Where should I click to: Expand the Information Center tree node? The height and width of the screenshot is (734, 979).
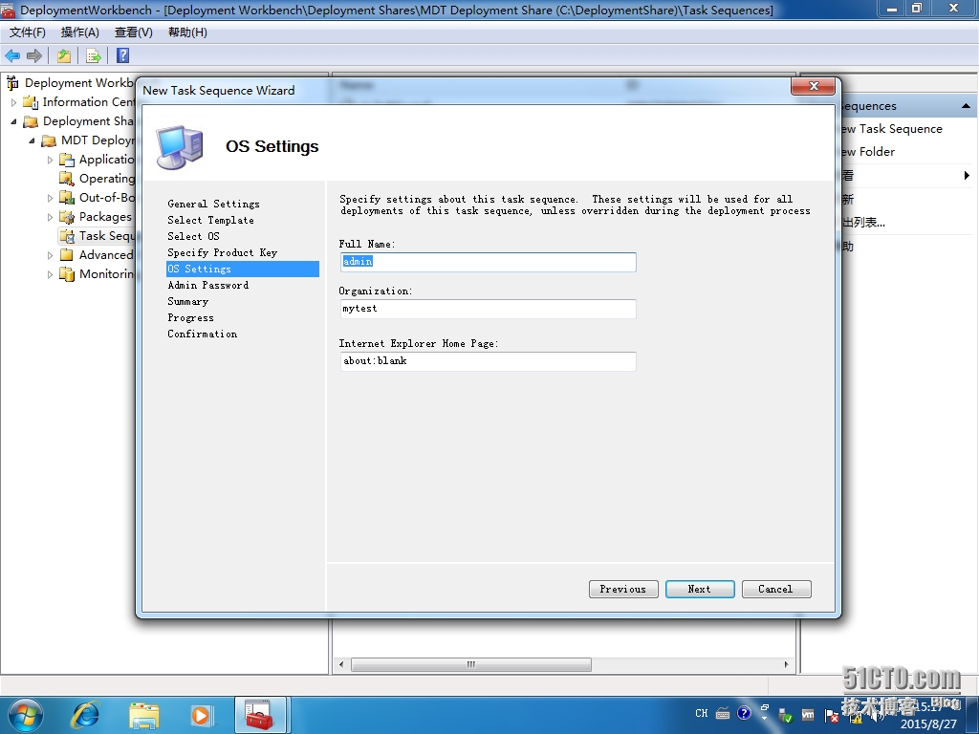pos(13,101)
